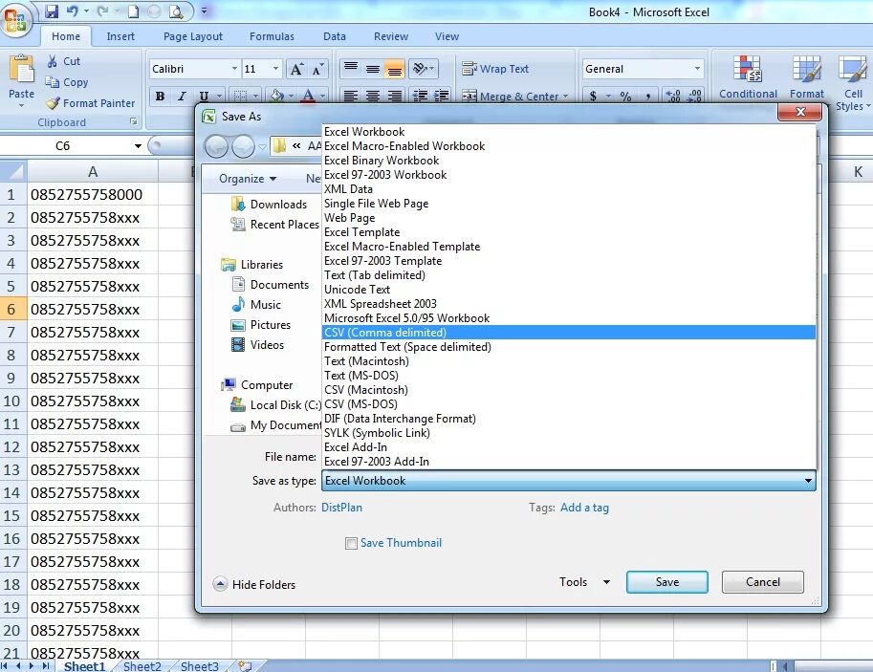Enable the Save Thumbnail checkbox
Screen dimensions: 873x672
click(351, 543)
